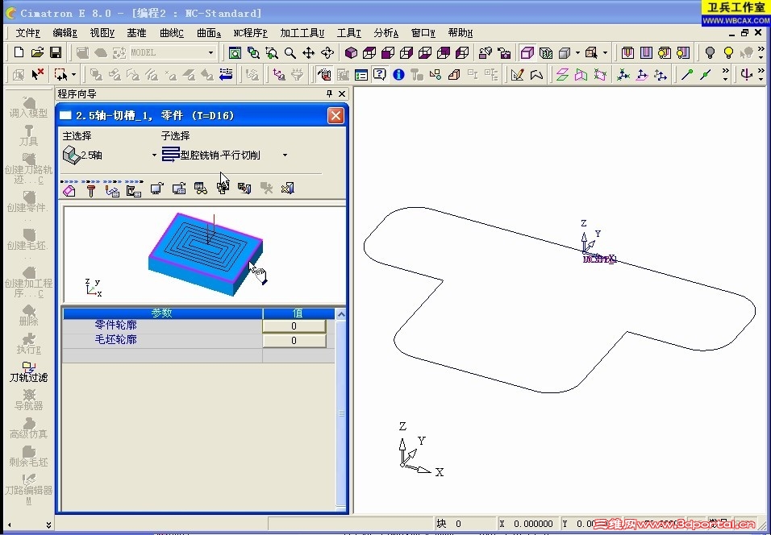Click the 参数 column header

tap(162, 313)
